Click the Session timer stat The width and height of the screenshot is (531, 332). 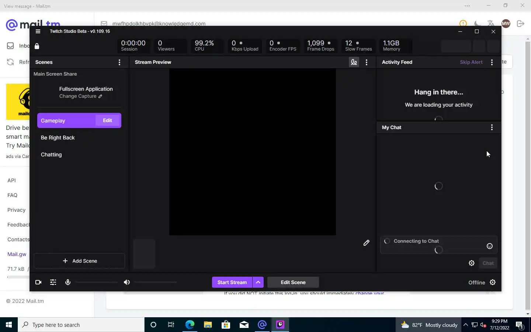(x=133, y=46)
